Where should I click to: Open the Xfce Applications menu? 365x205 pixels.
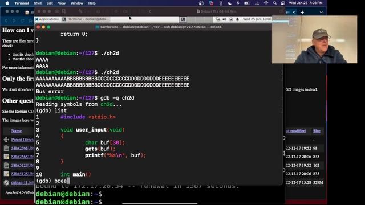47,19
